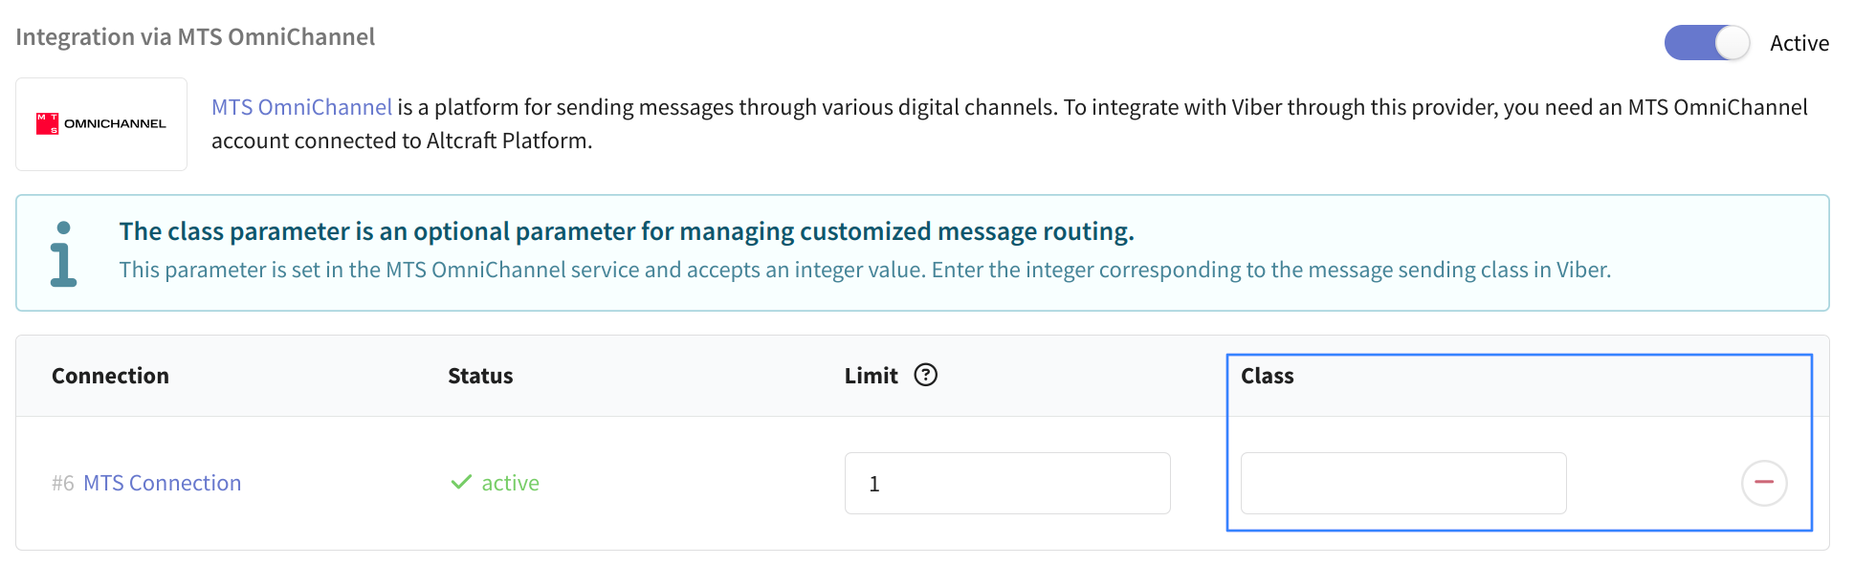
Task: Click the green checkmark status icon
Action: click(x=461, y=482)
